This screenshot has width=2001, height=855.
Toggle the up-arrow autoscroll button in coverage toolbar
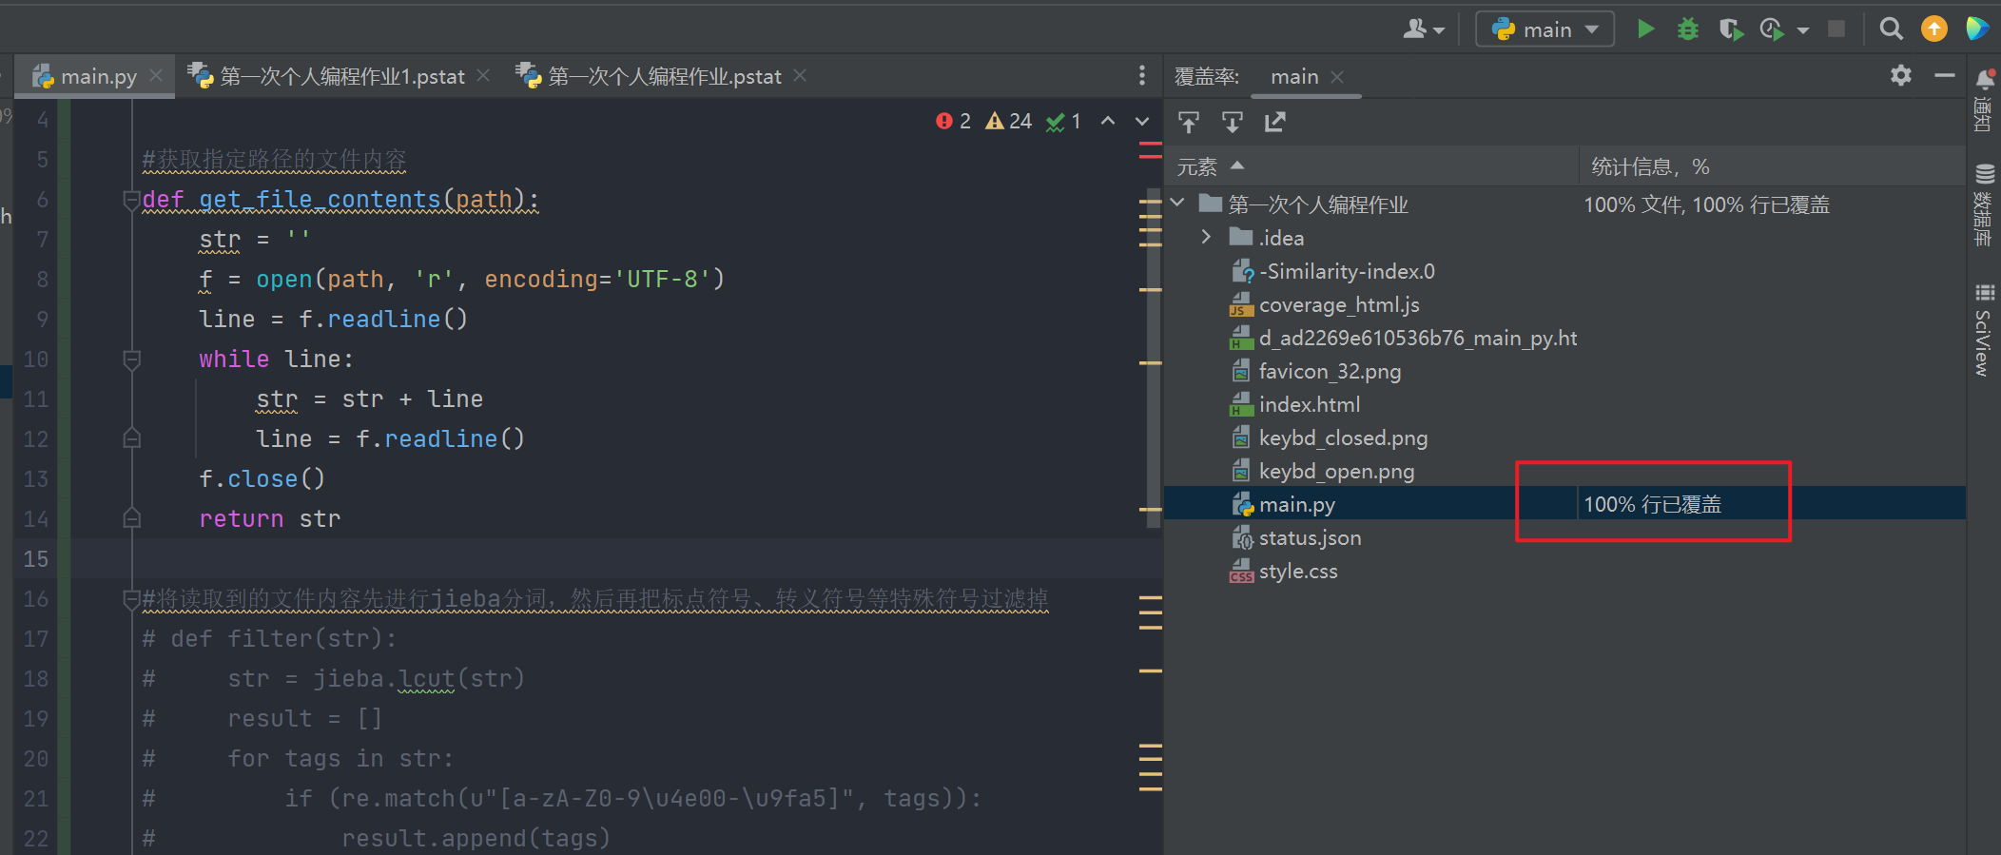point(1189,122)
